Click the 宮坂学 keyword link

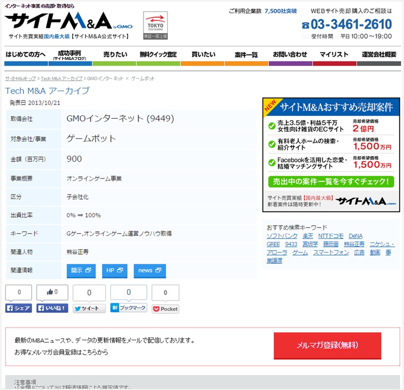click(x=310, y=244)
